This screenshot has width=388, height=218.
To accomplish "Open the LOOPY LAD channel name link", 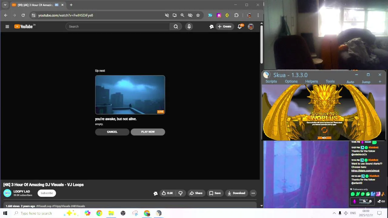I will coord(22,191).
